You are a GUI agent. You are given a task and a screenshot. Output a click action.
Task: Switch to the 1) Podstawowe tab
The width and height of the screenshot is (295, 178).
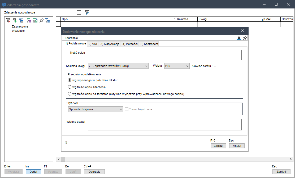pyautogui.click(x=76, y=44)
